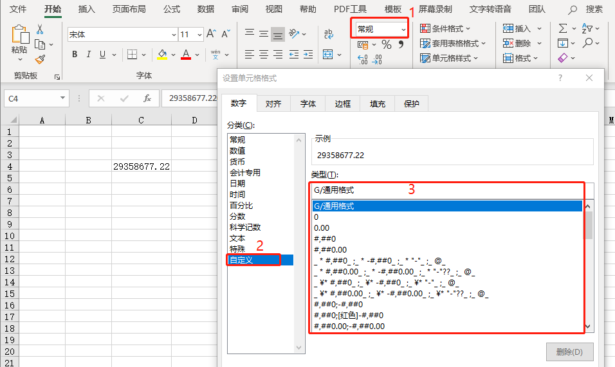Viewport: 615px width, 367px height.
Task: Toggle Italic formatting
Action: point(89,54)
